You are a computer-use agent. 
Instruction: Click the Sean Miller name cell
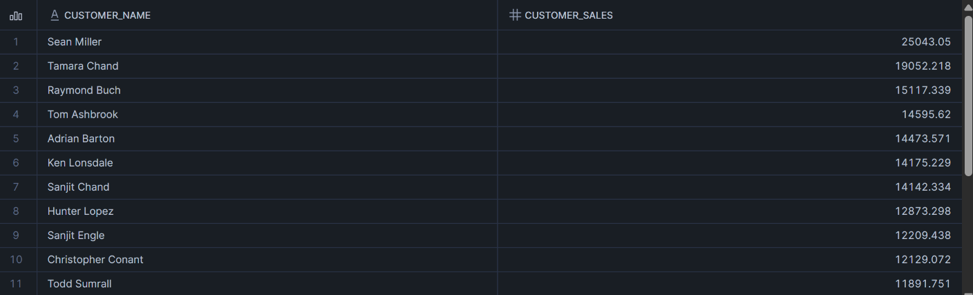tap(75, 42)
